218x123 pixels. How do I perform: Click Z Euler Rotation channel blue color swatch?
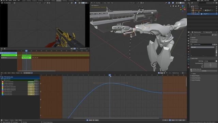pos(2,90)
